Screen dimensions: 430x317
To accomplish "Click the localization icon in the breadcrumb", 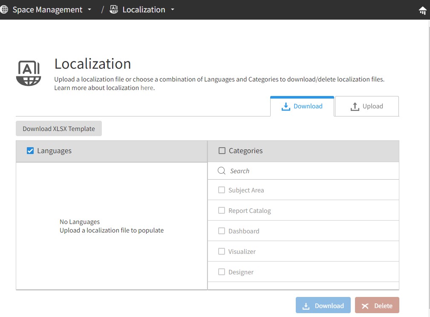I will [113, 9].
